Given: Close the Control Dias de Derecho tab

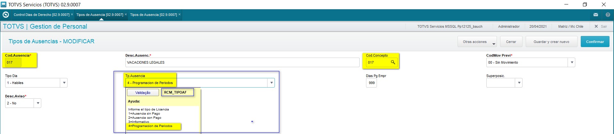Looking at the screenshot, I should [72, 14].
